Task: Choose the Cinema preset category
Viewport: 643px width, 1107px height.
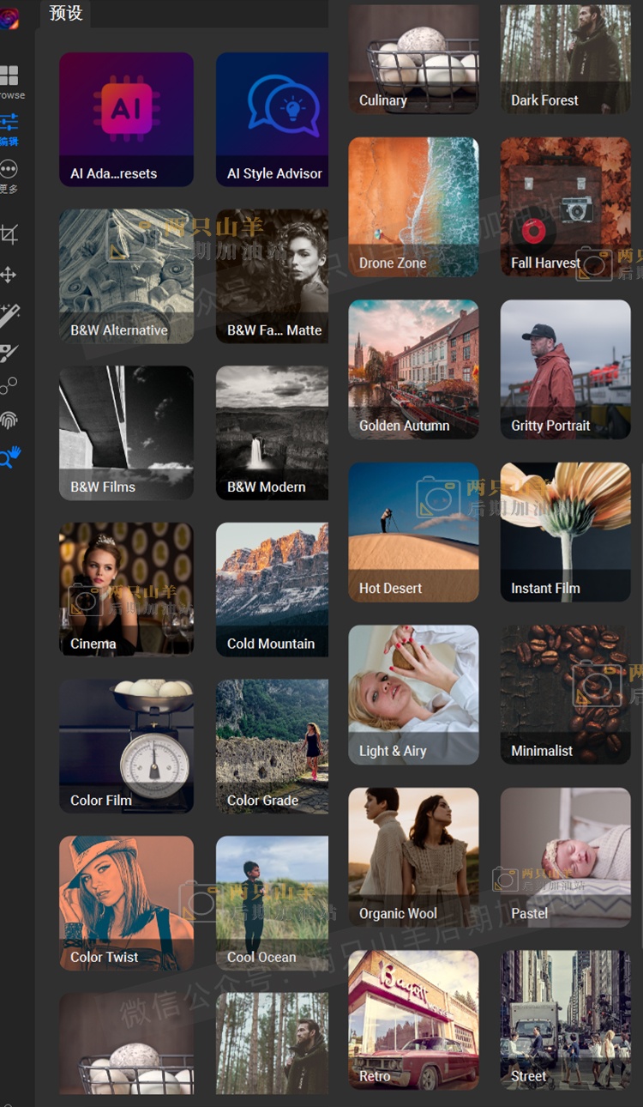Action: point(126,589)
